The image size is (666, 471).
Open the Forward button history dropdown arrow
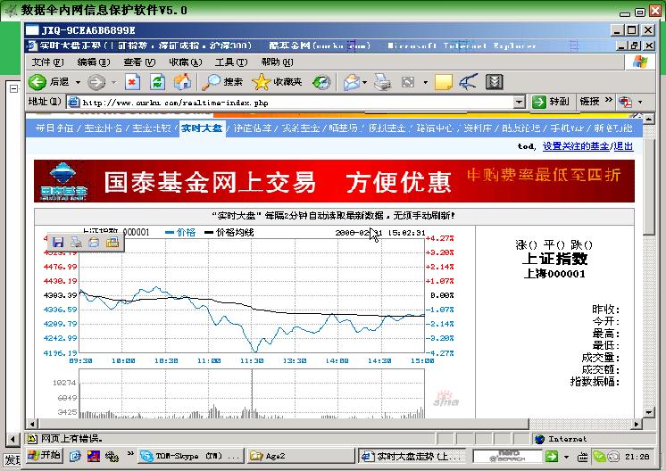click(113, 82)
